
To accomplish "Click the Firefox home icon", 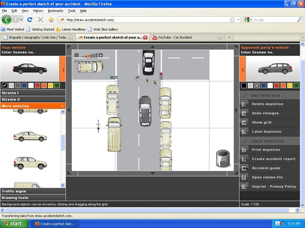I will (x=51, y=19).
